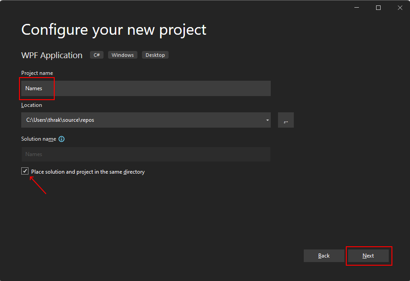Viewport: 410px width, 281px height.
Task: Click the Back button
Action: [324, 256]
